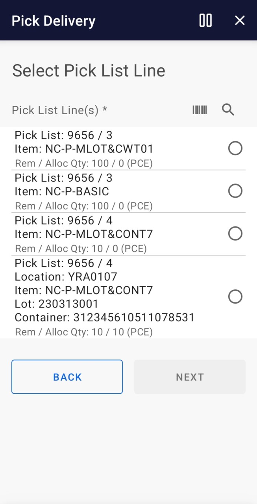Tap the item text NC-P-BASIC
The image size is (257, 504).
point(62,191)
